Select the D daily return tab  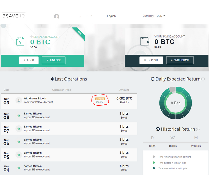click(x=152, y=138)
